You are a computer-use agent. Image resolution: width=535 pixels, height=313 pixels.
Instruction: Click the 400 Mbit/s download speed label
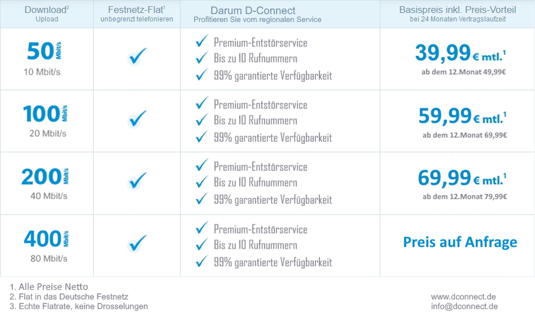tap(46, 239)
